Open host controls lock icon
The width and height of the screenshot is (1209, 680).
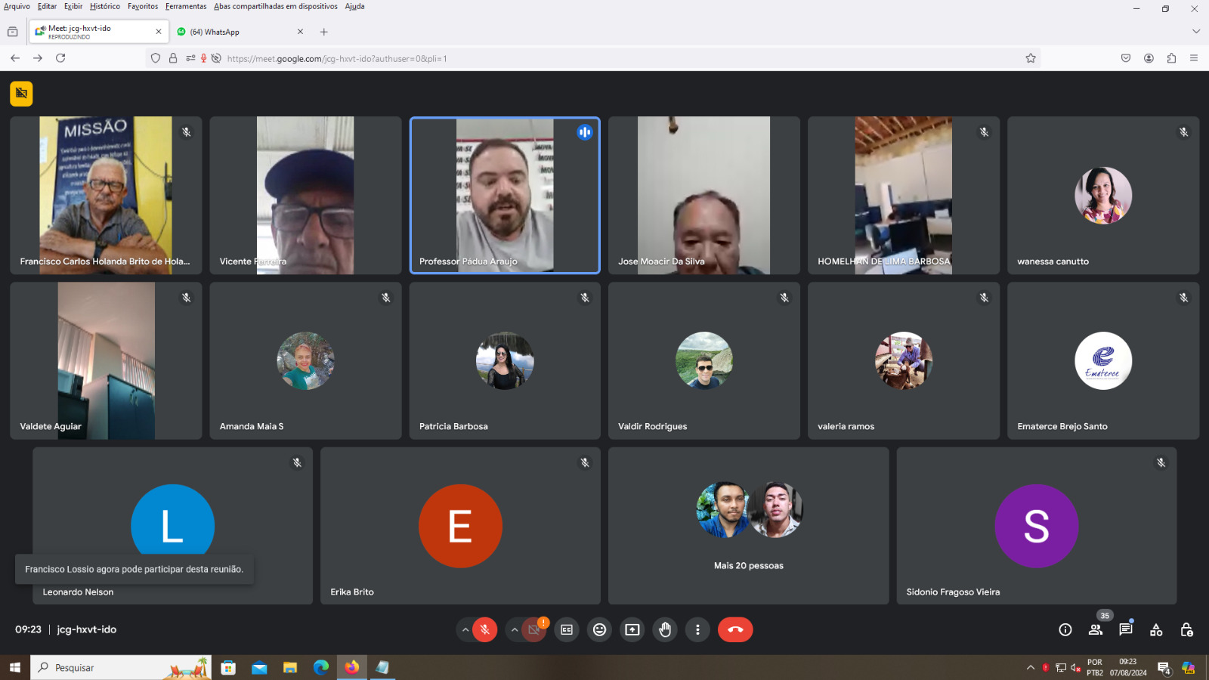(x=1186, y=629)
